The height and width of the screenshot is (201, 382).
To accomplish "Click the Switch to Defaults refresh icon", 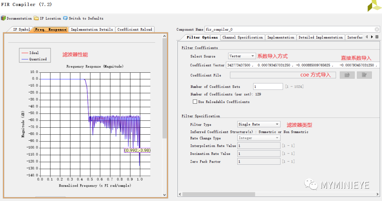I will point(65,18).
